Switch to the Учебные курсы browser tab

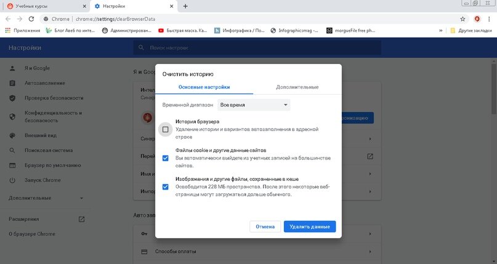(45, 6)
